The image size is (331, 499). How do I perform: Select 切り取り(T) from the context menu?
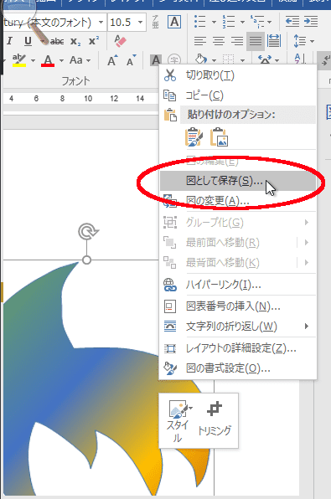[238, 75]
